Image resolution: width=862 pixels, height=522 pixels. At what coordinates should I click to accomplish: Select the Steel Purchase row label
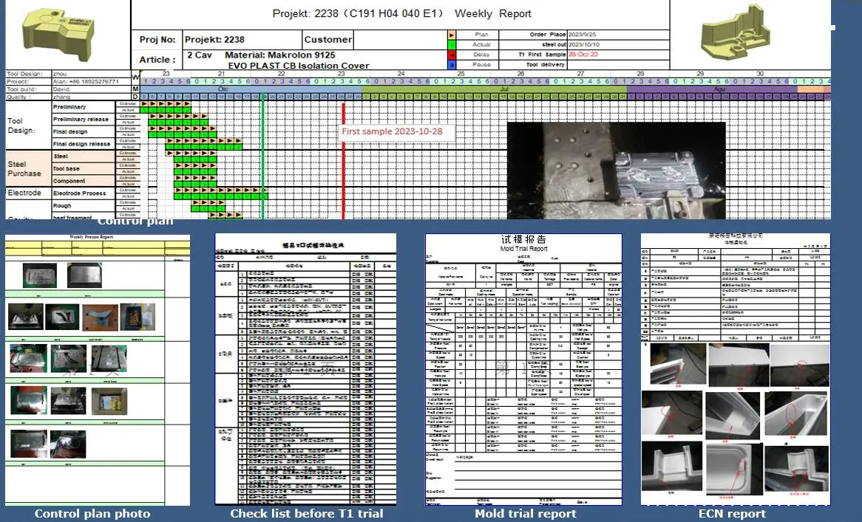tap(24, 168)
